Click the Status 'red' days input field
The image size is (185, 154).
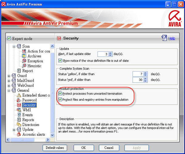(x=138, y=80)
